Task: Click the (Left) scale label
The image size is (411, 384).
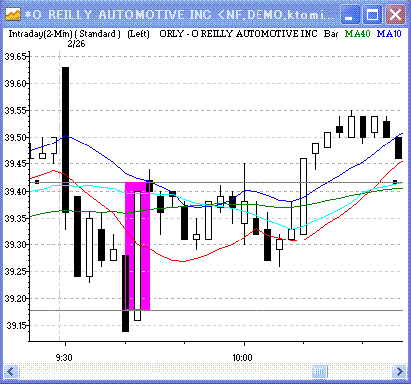Action: pyautogui.click(x=138, y=34)
